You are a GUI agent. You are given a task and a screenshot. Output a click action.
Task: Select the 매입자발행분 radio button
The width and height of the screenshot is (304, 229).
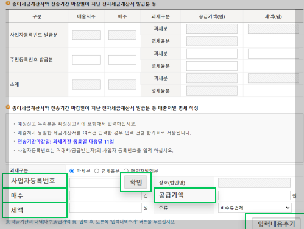point(126,170)
